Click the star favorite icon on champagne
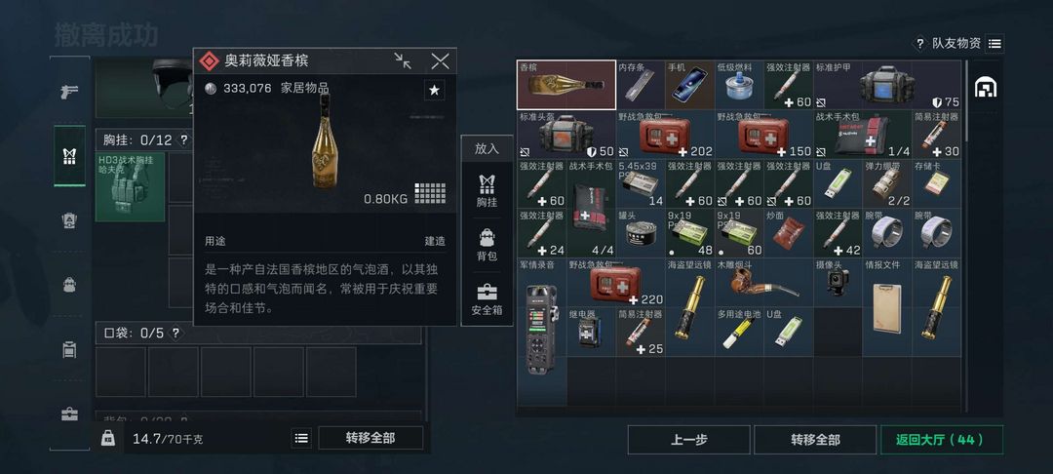Image resolution: width=1053 pixels, height=474 pixels. point(434,90)
